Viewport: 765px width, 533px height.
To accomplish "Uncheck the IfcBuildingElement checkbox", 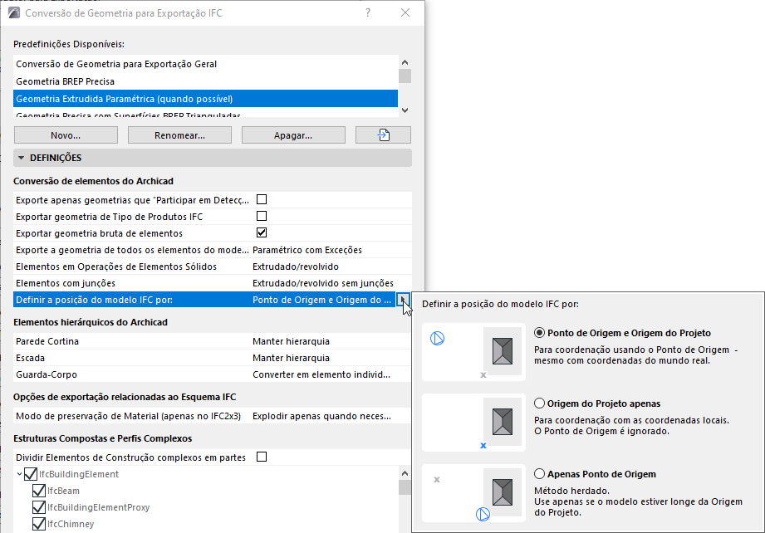I will [31, 474].
